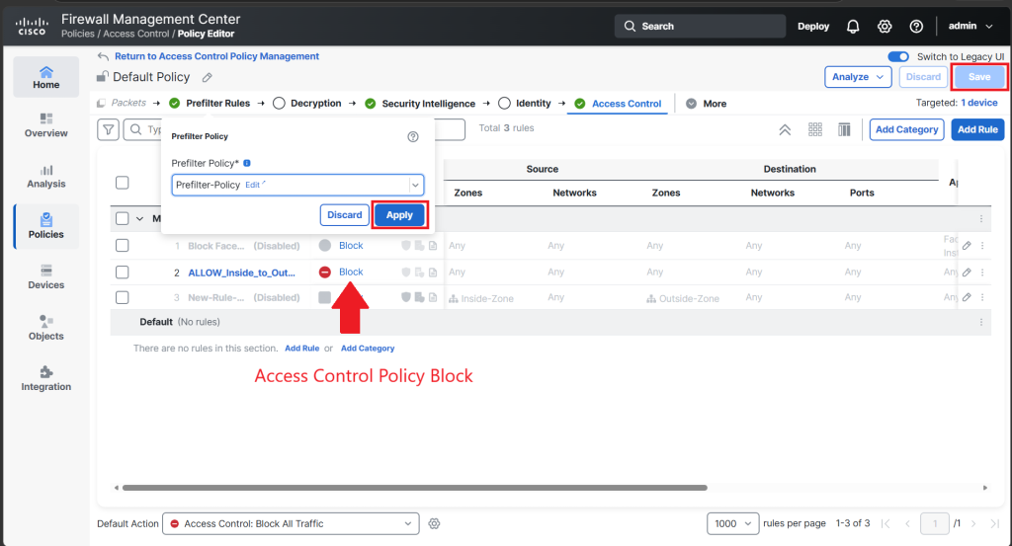Open Integration in the sidebar
1012x546 pixels.
[45, 378]
